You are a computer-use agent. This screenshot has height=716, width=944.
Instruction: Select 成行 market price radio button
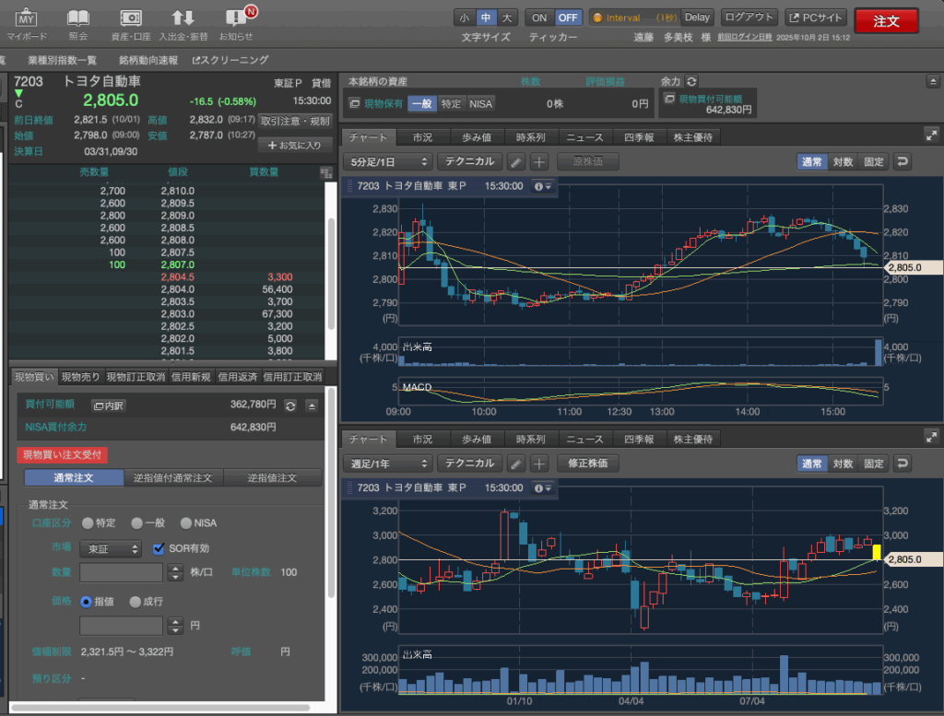tap(135, 602)
